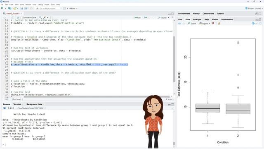The height and width of the screenshot is (149, 264).
Task: Print the current file
Action: coord(31,8)
